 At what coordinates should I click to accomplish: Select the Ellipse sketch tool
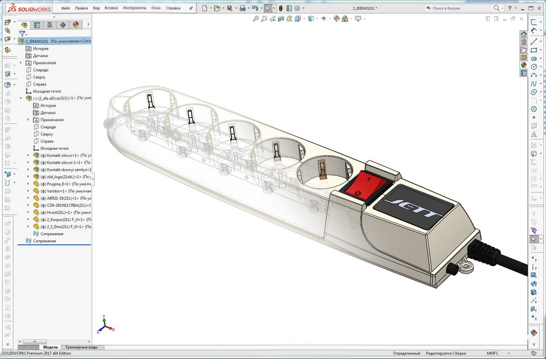(534, 92)
